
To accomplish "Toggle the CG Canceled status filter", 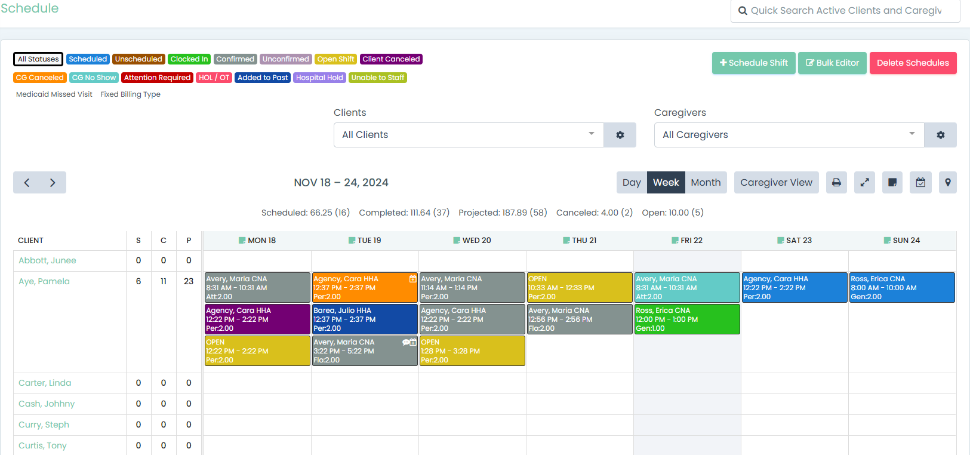I will pos(40,78).
